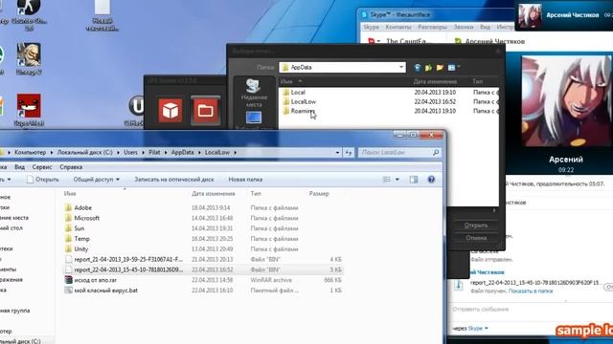Select report_21-04-2013 BIN file row
The width and height of the screenshot is (613, 344).
(x=203, y=259)
